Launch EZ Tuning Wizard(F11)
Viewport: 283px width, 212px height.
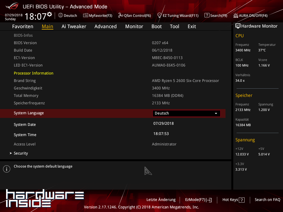pos(178,15)
